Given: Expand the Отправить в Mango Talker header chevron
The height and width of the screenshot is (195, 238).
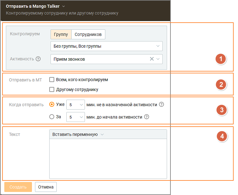Looking at the screenshot, I should (64, 6).
